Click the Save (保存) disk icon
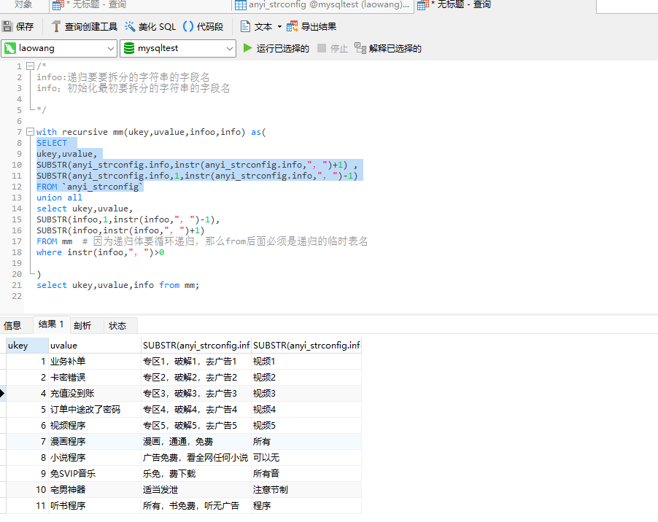 pos(7,27)
